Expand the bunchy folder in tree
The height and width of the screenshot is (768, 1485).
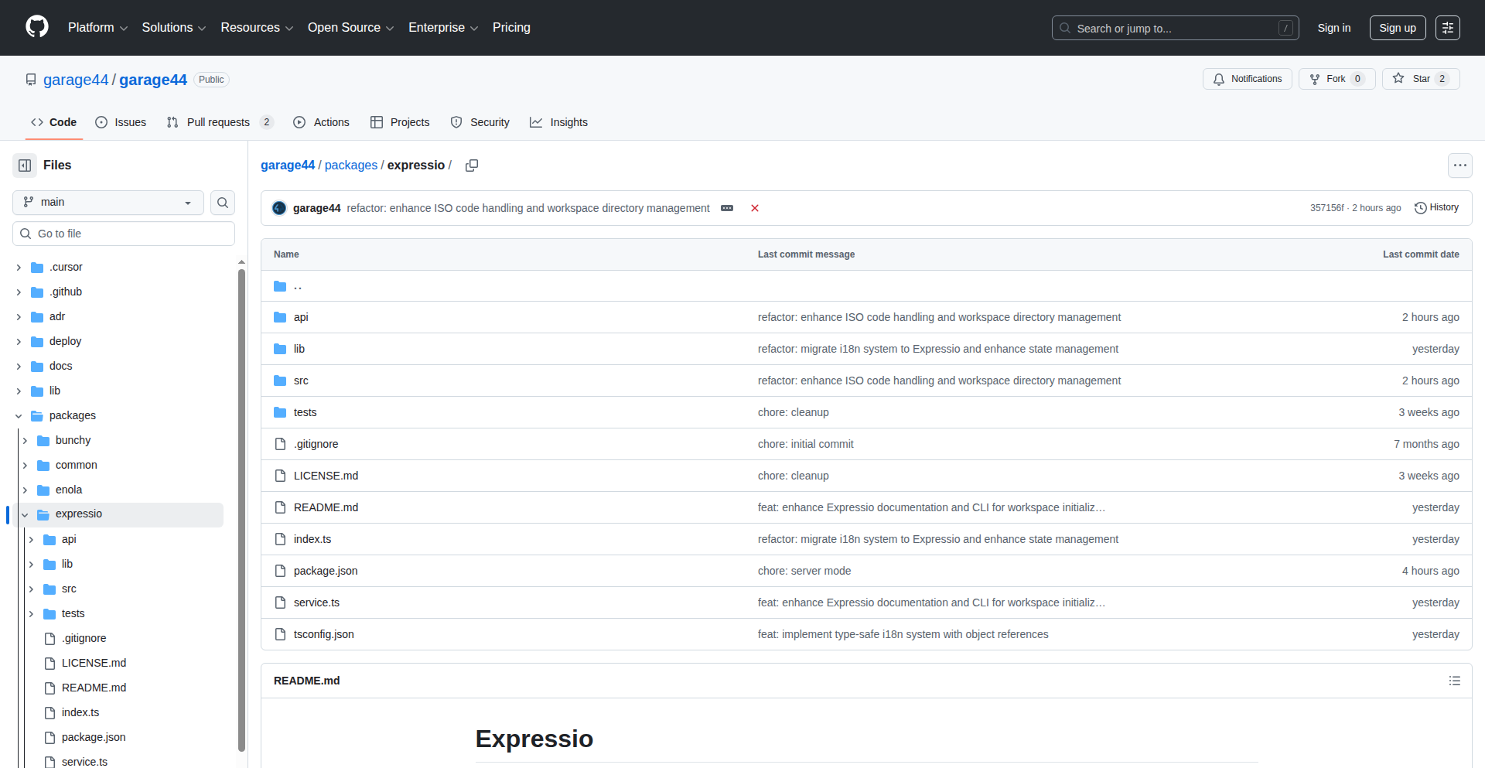pyautogui.click(x=25, y=441)
